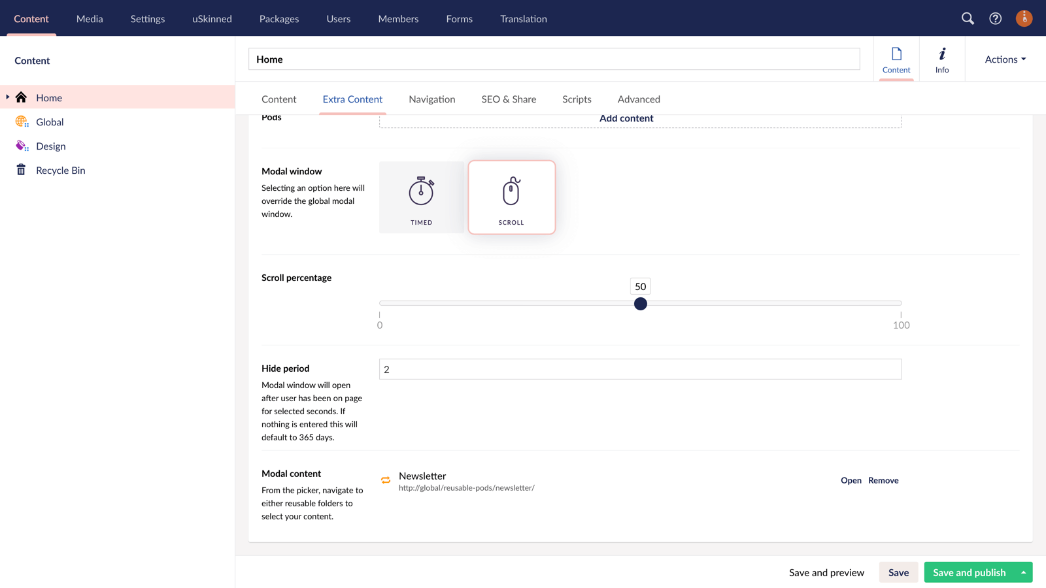Open the Design section via its palette icon

click(x=21, y=146)
